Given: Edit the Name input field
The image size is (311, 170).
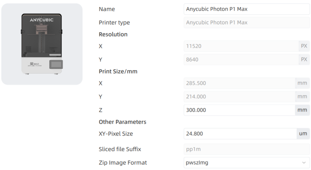Looking at the screenshot, I should (247, 9).
